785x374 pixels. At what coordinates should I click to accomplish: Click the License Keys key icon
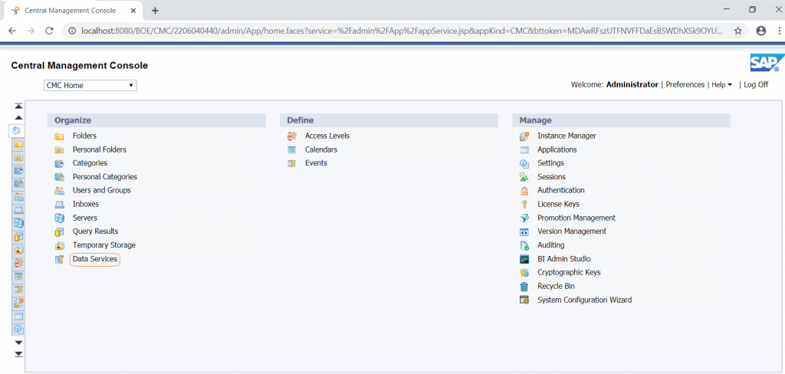click(x=524, y=205)
